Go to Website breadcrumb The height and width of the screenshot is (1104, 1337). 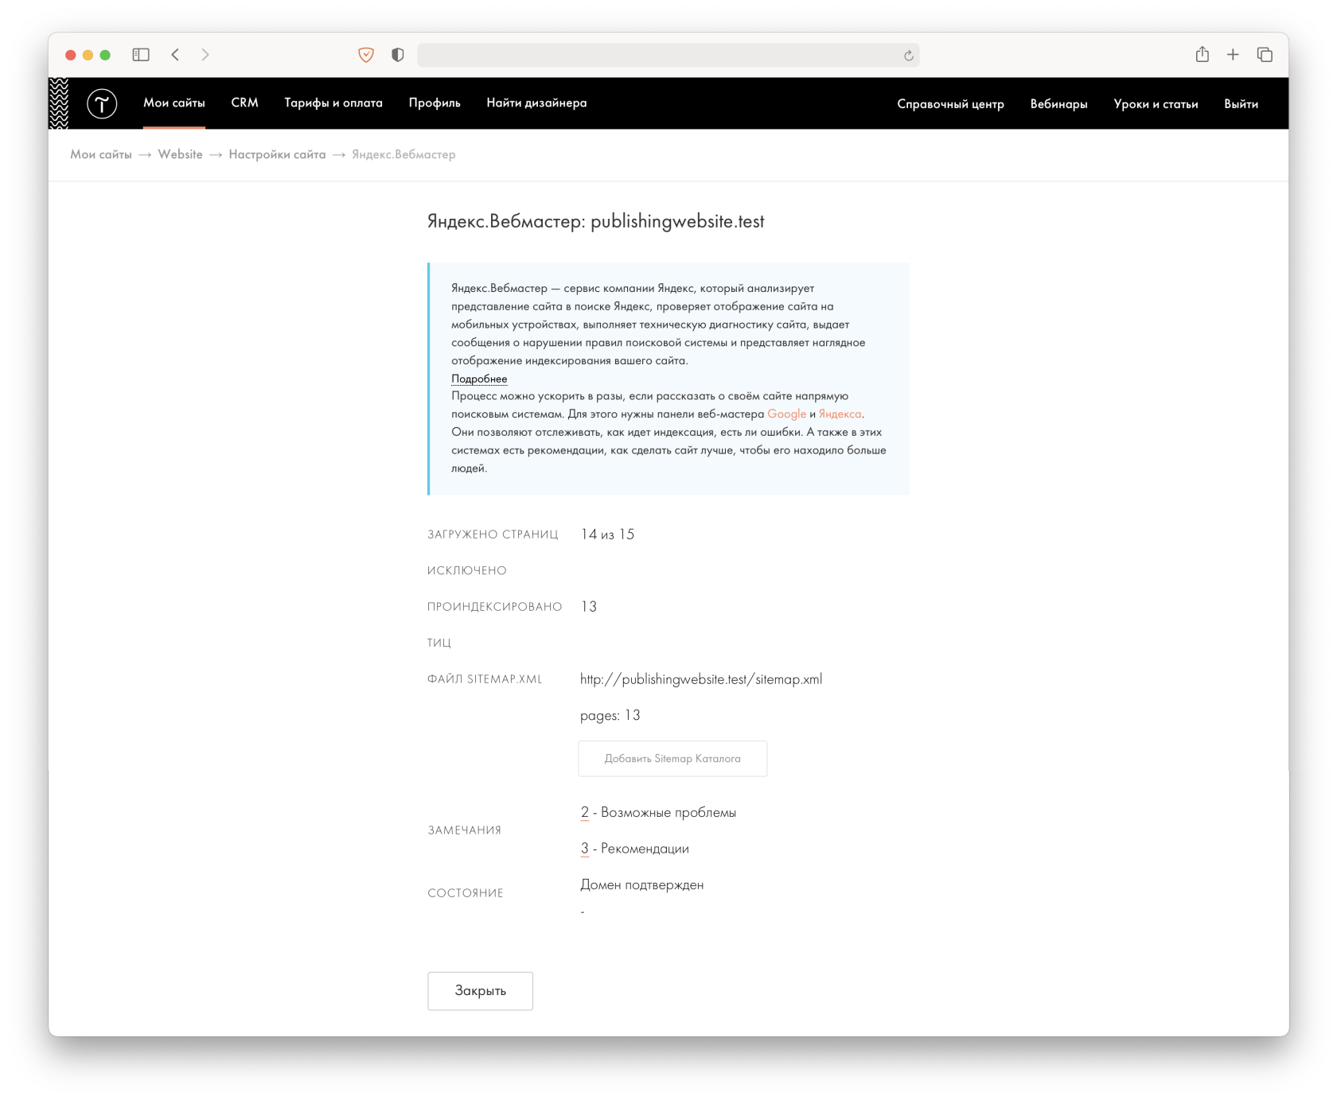(180, 154)
